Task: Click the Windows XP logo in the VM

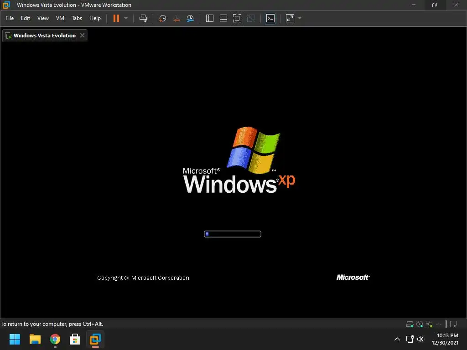Action: (x=239, y=160)
